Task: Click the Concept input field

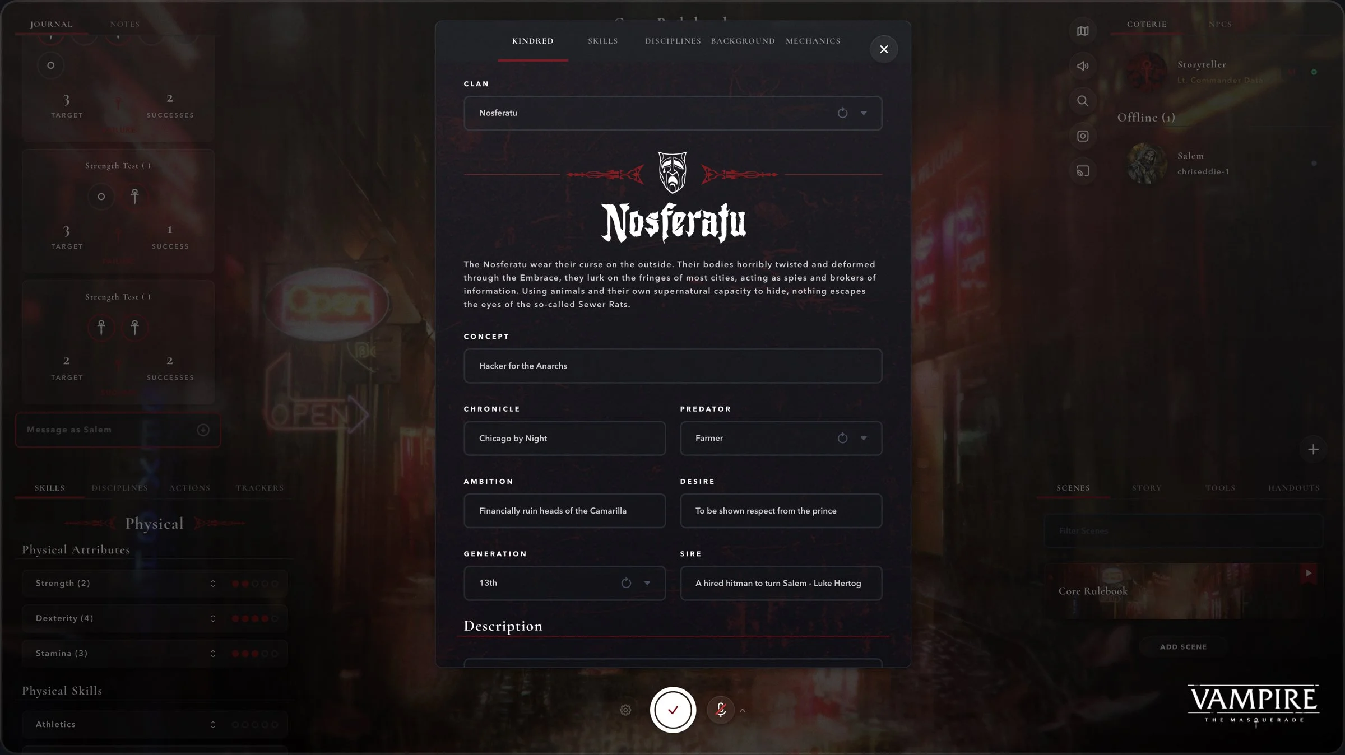Action: [672, 366]
